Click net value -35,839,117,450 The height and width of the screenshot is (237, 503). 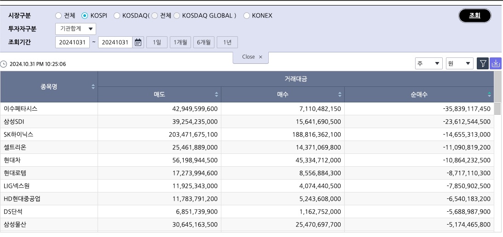click(467, 109)
